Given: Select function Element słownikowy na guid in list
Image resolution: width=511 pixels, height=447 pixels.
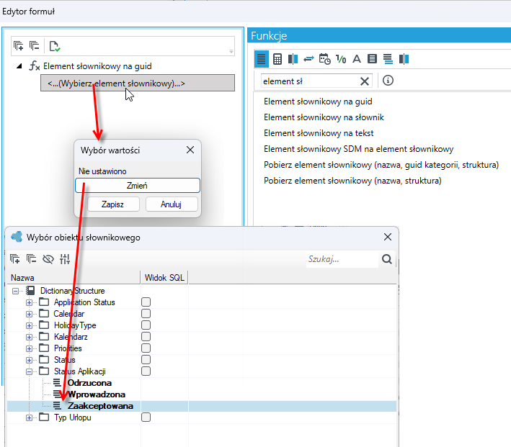Looking at the screenshot, I should (x=318, y=101).
